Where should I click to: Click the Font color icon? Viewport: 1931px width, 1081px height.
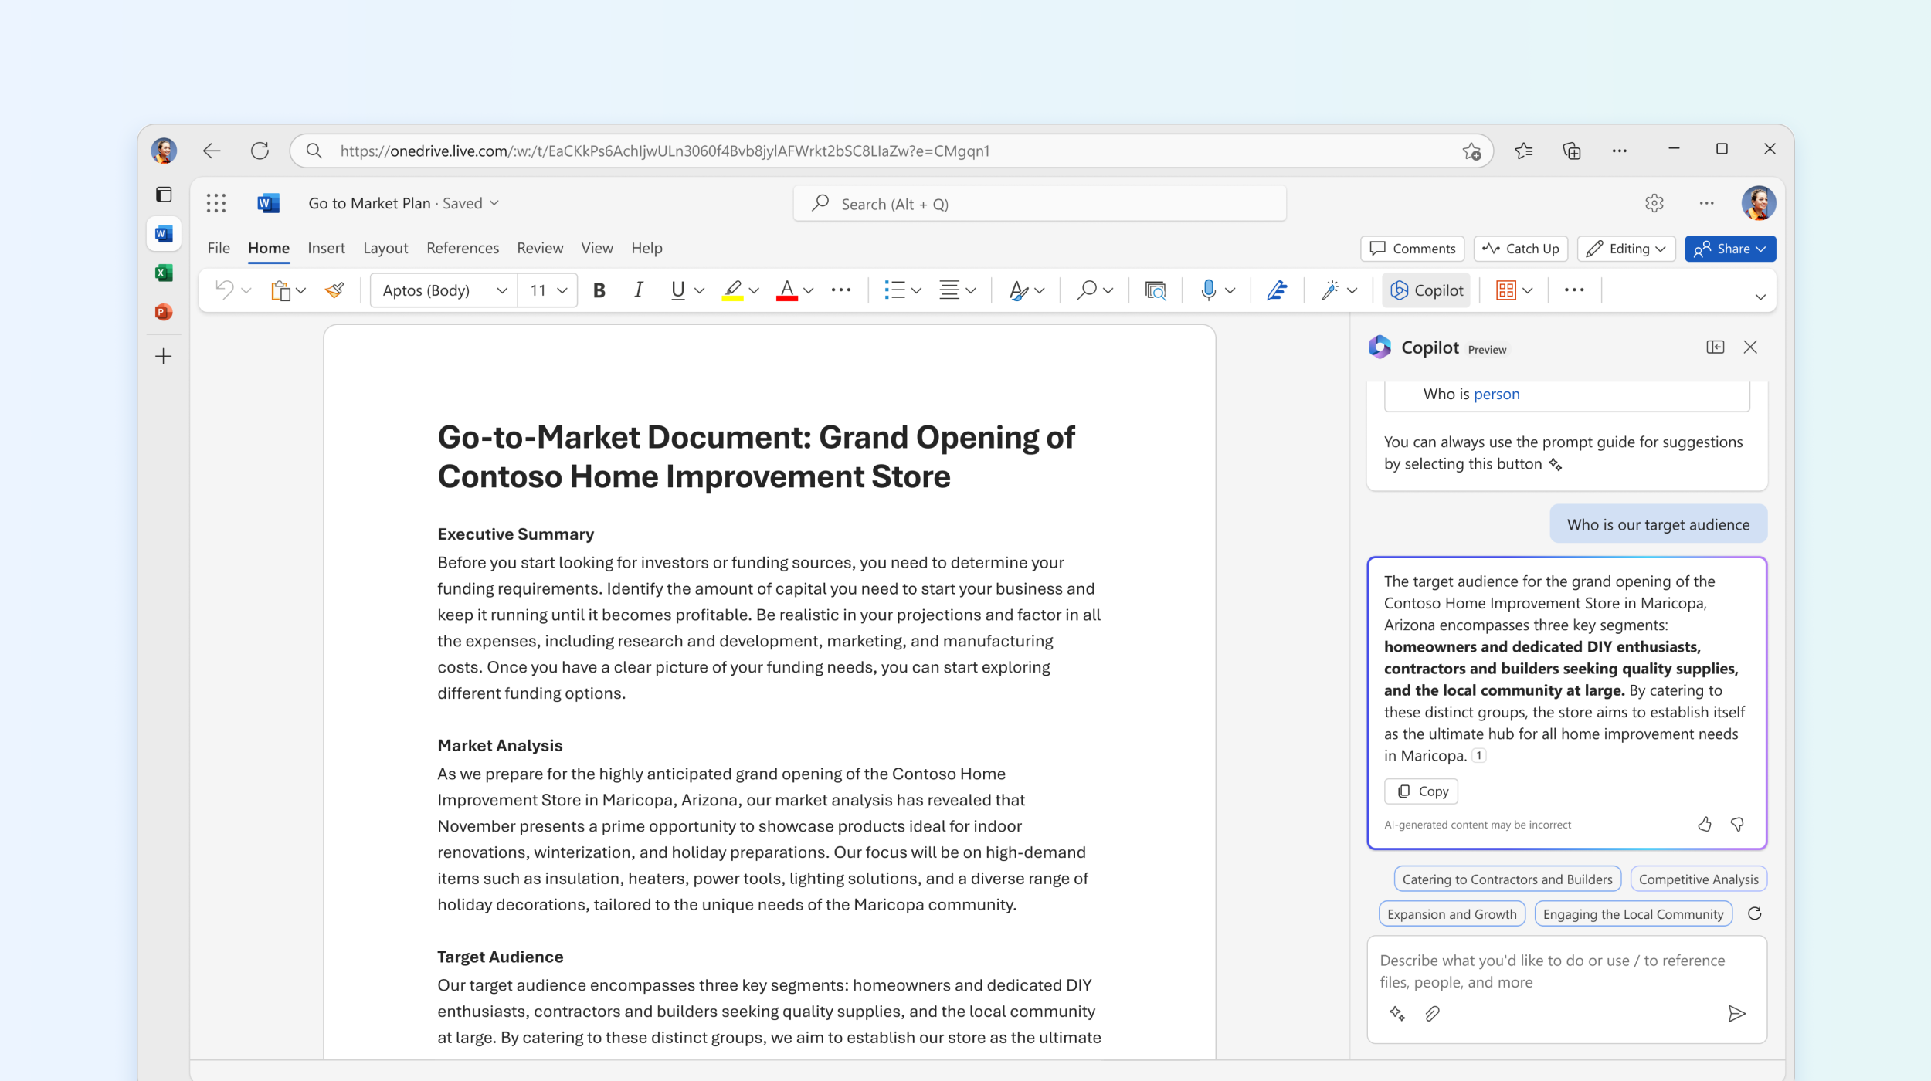click(786, 289)
